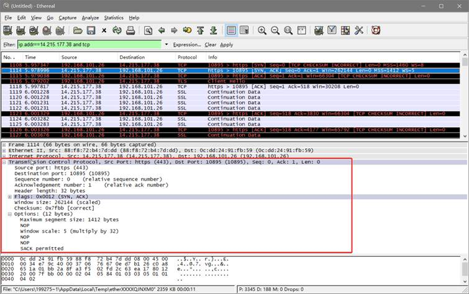
Task: Collapse Transmission Control Protocol node
Action: tap(4, 162)
